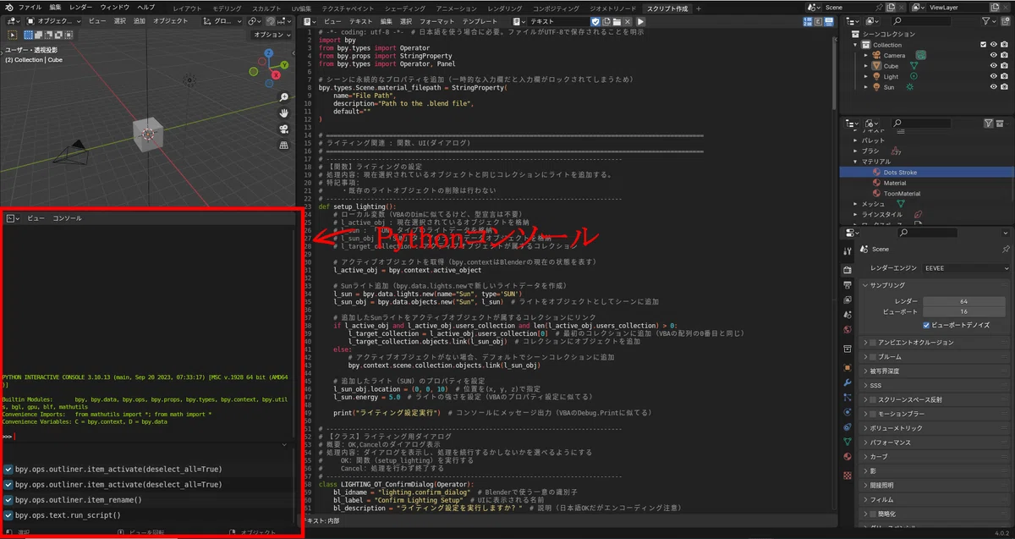1015x539 pixels.
Task: Click the レンダー samples field showing 64
Action: pos(963,301)
